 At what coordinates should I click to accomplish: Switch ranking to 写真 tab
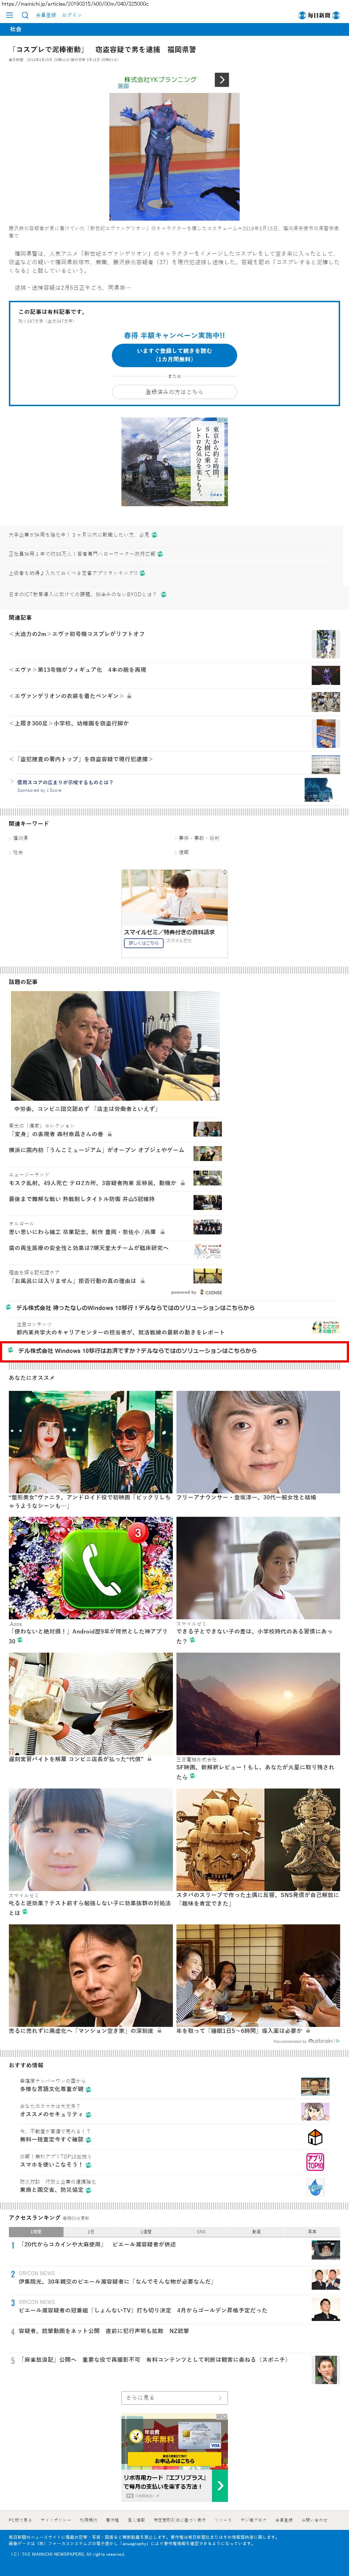click(x=312, y=2232)
